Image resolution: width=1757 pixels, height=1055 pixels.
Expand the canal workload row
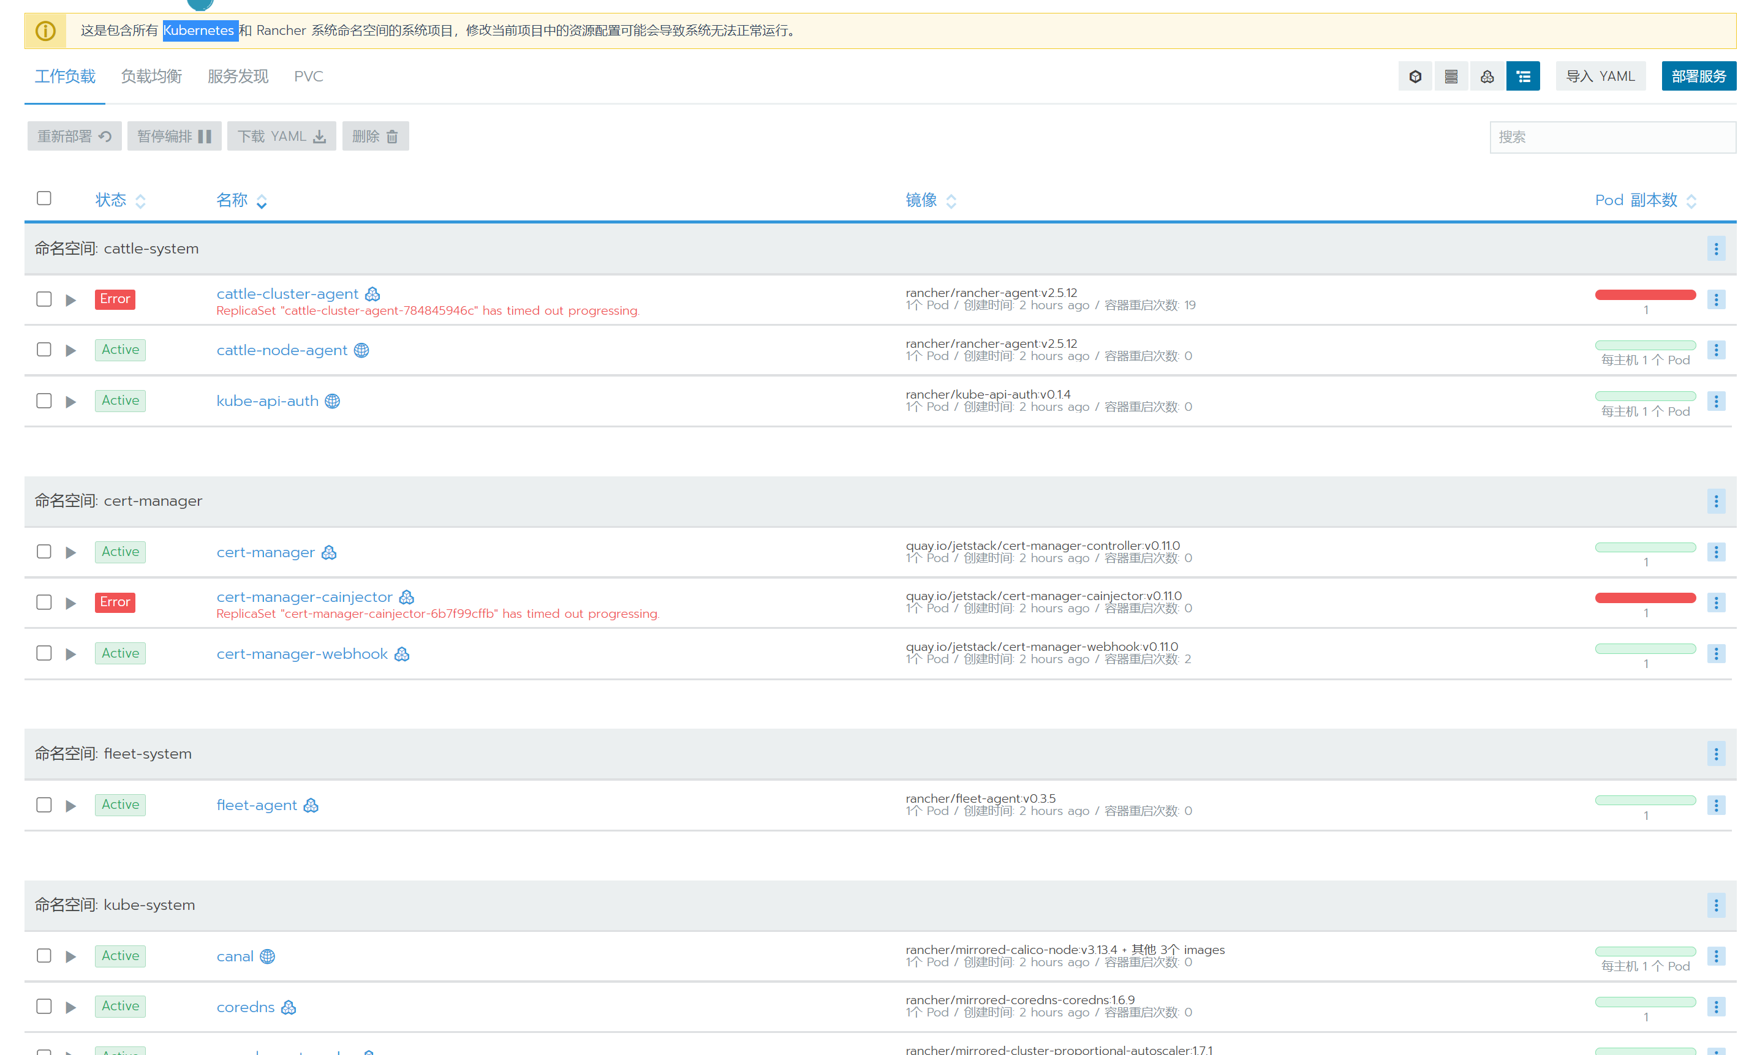[x=70, y=957]
